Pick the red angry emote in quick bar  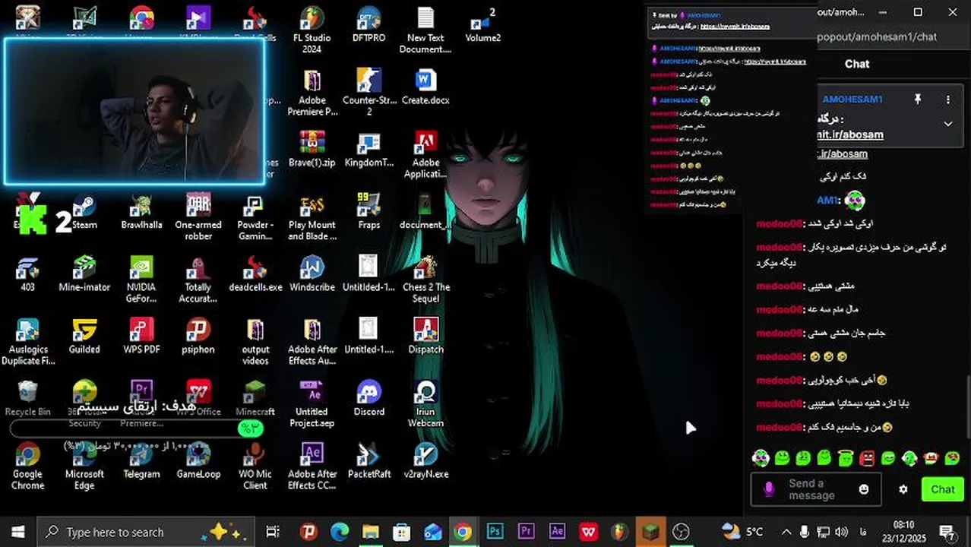(867, 458)
